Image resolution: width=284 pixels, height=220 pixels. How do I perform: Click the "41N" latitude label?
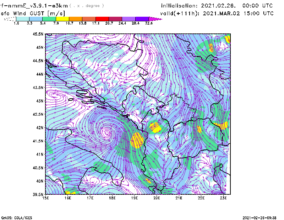pyautogui.click(x=40, y=154)
